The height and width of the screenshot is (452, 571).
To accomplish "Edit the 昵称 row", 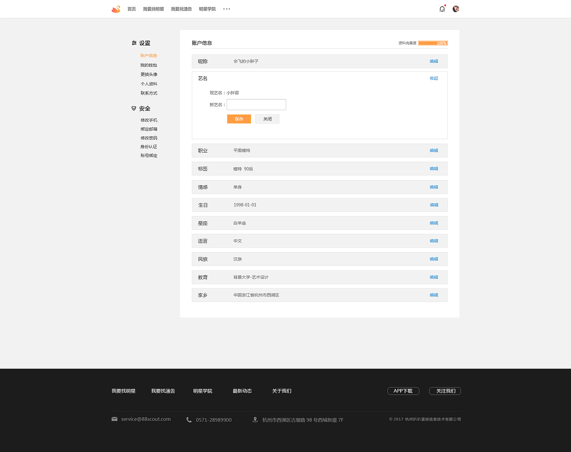I will (x=434, y=61).
